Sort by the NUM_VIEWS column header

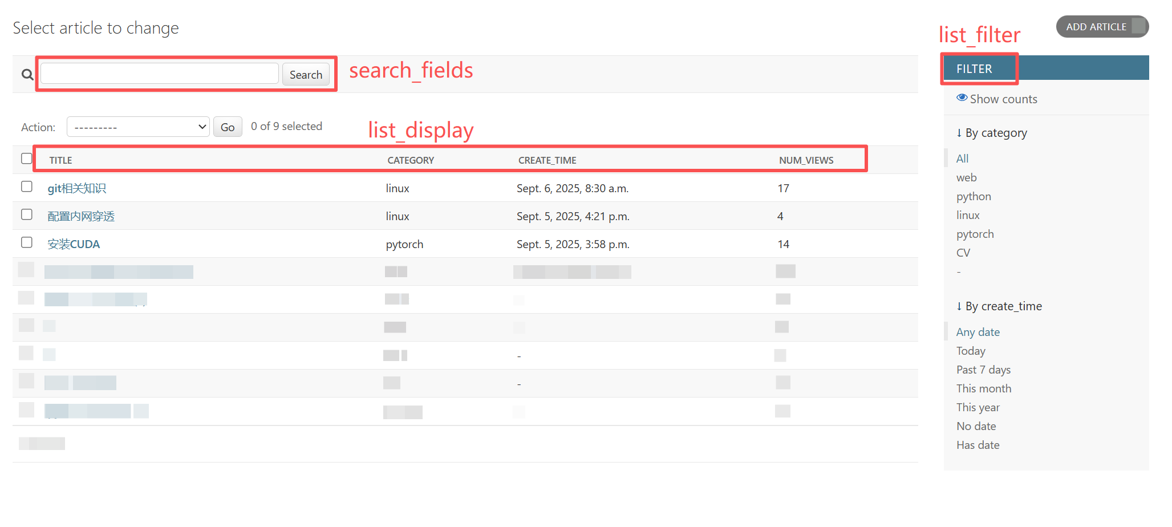[806, 160]
